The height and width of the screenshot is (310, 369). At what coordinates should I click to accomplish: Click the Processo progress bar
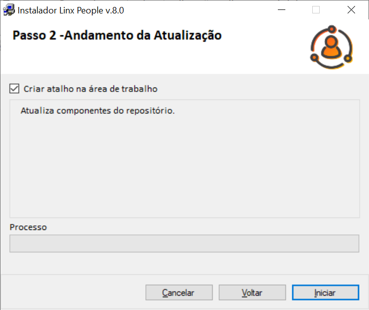pyautogui.click(x=184, y=243)
